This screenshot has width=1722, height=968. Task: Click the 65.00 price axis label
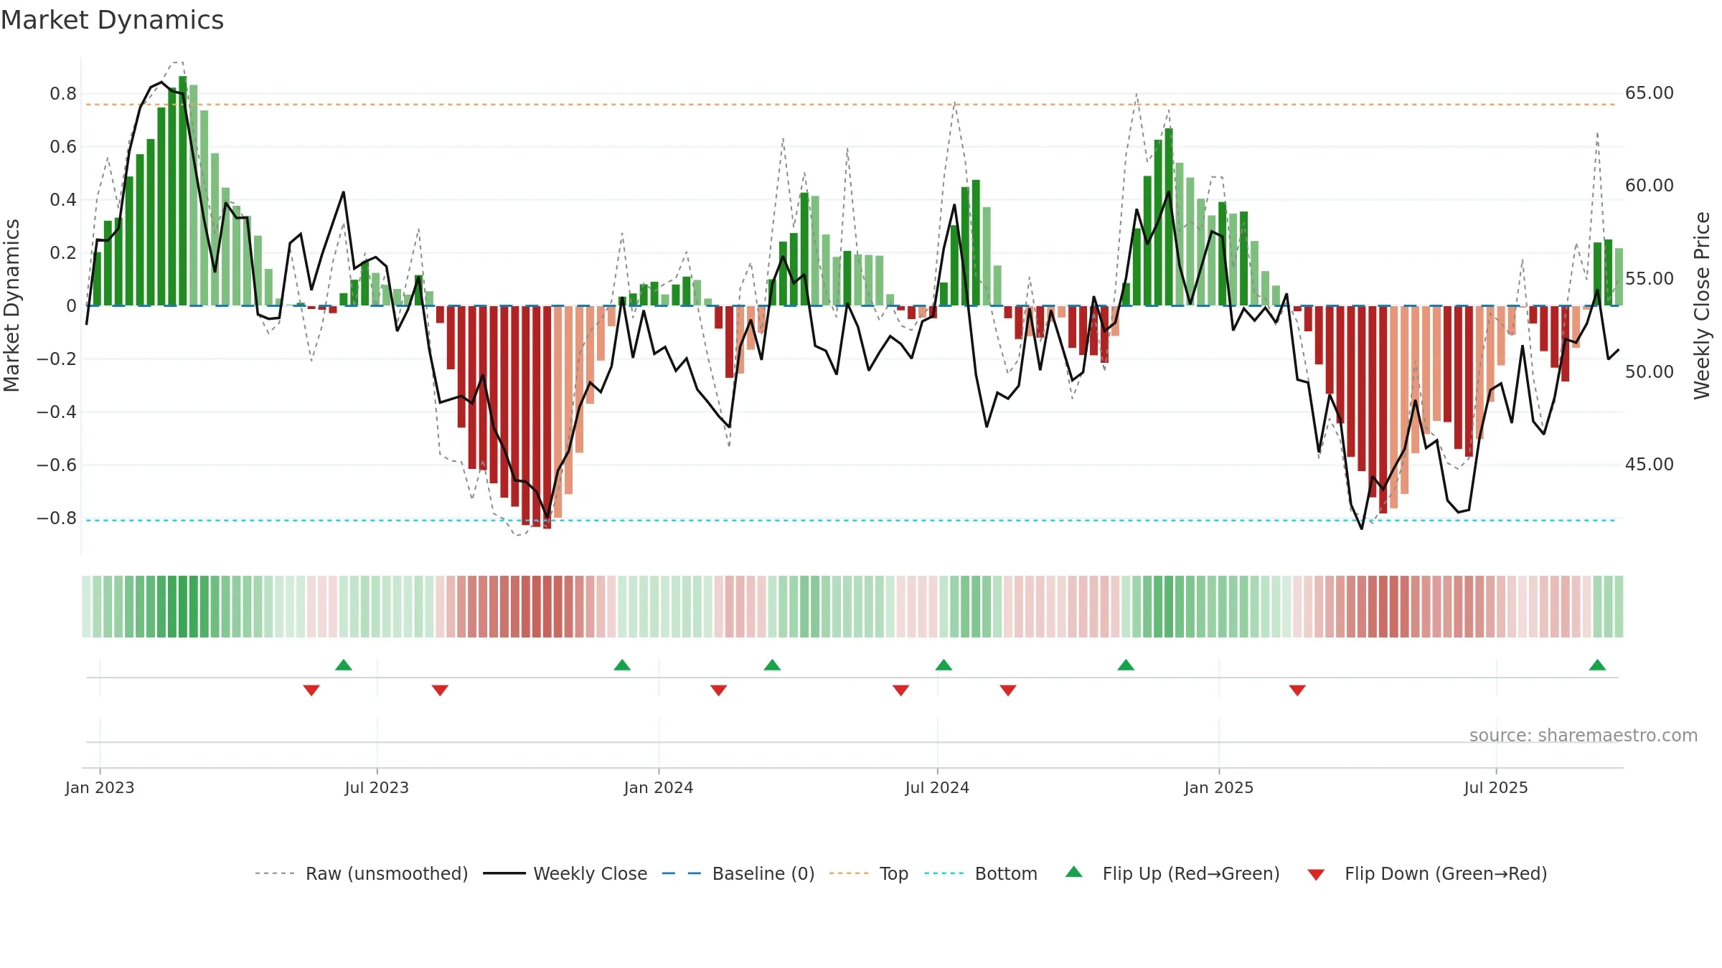1650,93
